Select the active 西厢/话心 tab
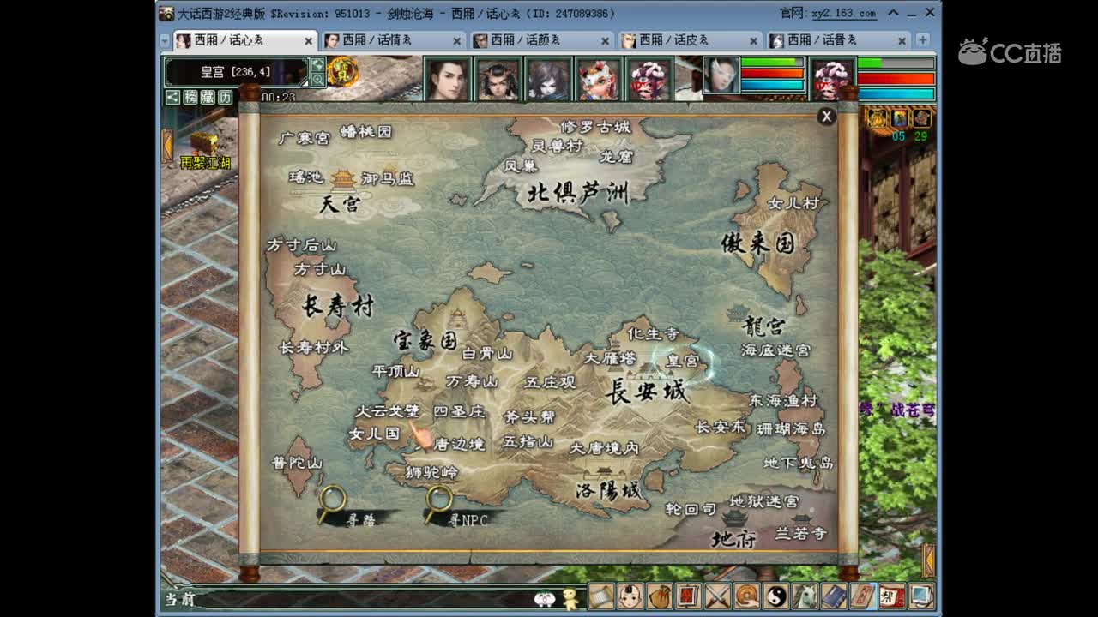This screenshot has width=1098, height=617. pos(245,40)
